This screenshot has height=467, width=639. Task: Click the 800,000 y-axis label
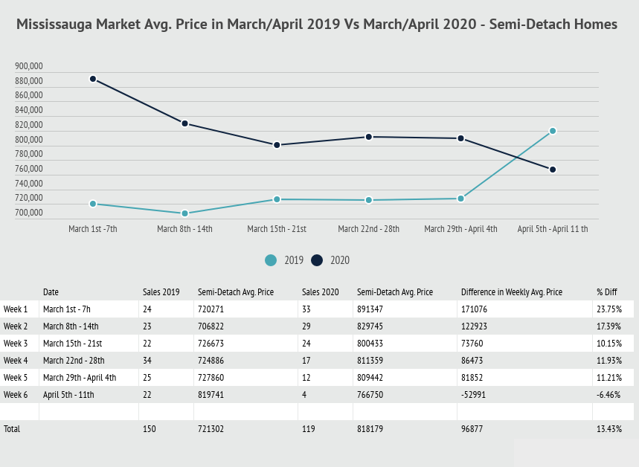tap(29, 139)
